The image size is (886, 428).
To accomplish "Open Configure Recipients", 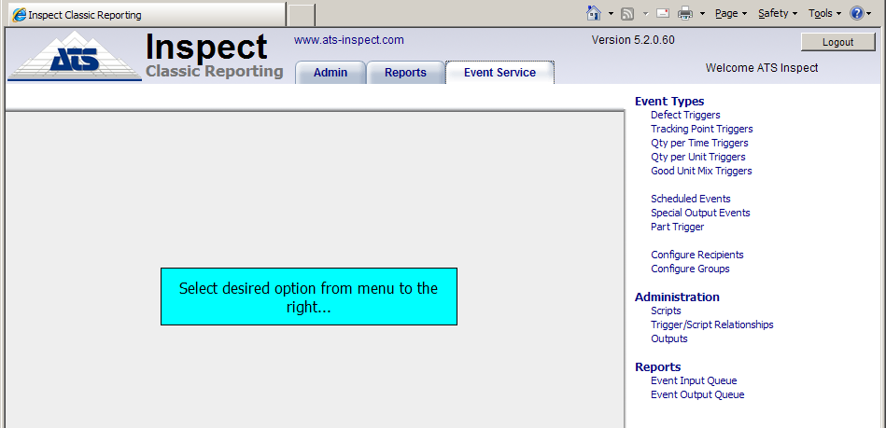I will pyautogui.click(x=697, y=255).
